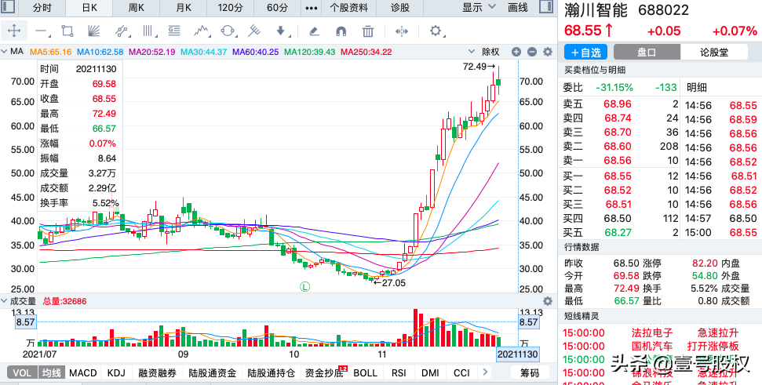
Task: Select 陆股通持仓 indicator tab
Action: tap(272, 373)
